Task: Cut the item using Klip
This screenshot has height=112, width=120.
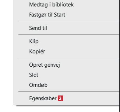Action: click(x=67, y=41)
